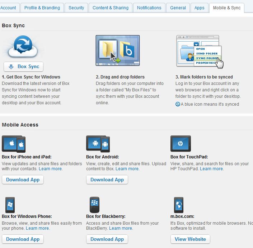253x248 pixels.
Task: Download App for Windows Phone
Action: tap(23, 239)
